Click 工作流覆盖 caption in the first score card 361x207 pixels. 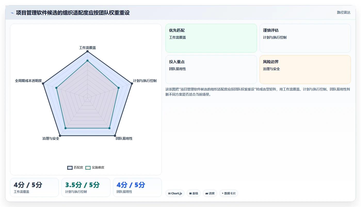point(21,192)
